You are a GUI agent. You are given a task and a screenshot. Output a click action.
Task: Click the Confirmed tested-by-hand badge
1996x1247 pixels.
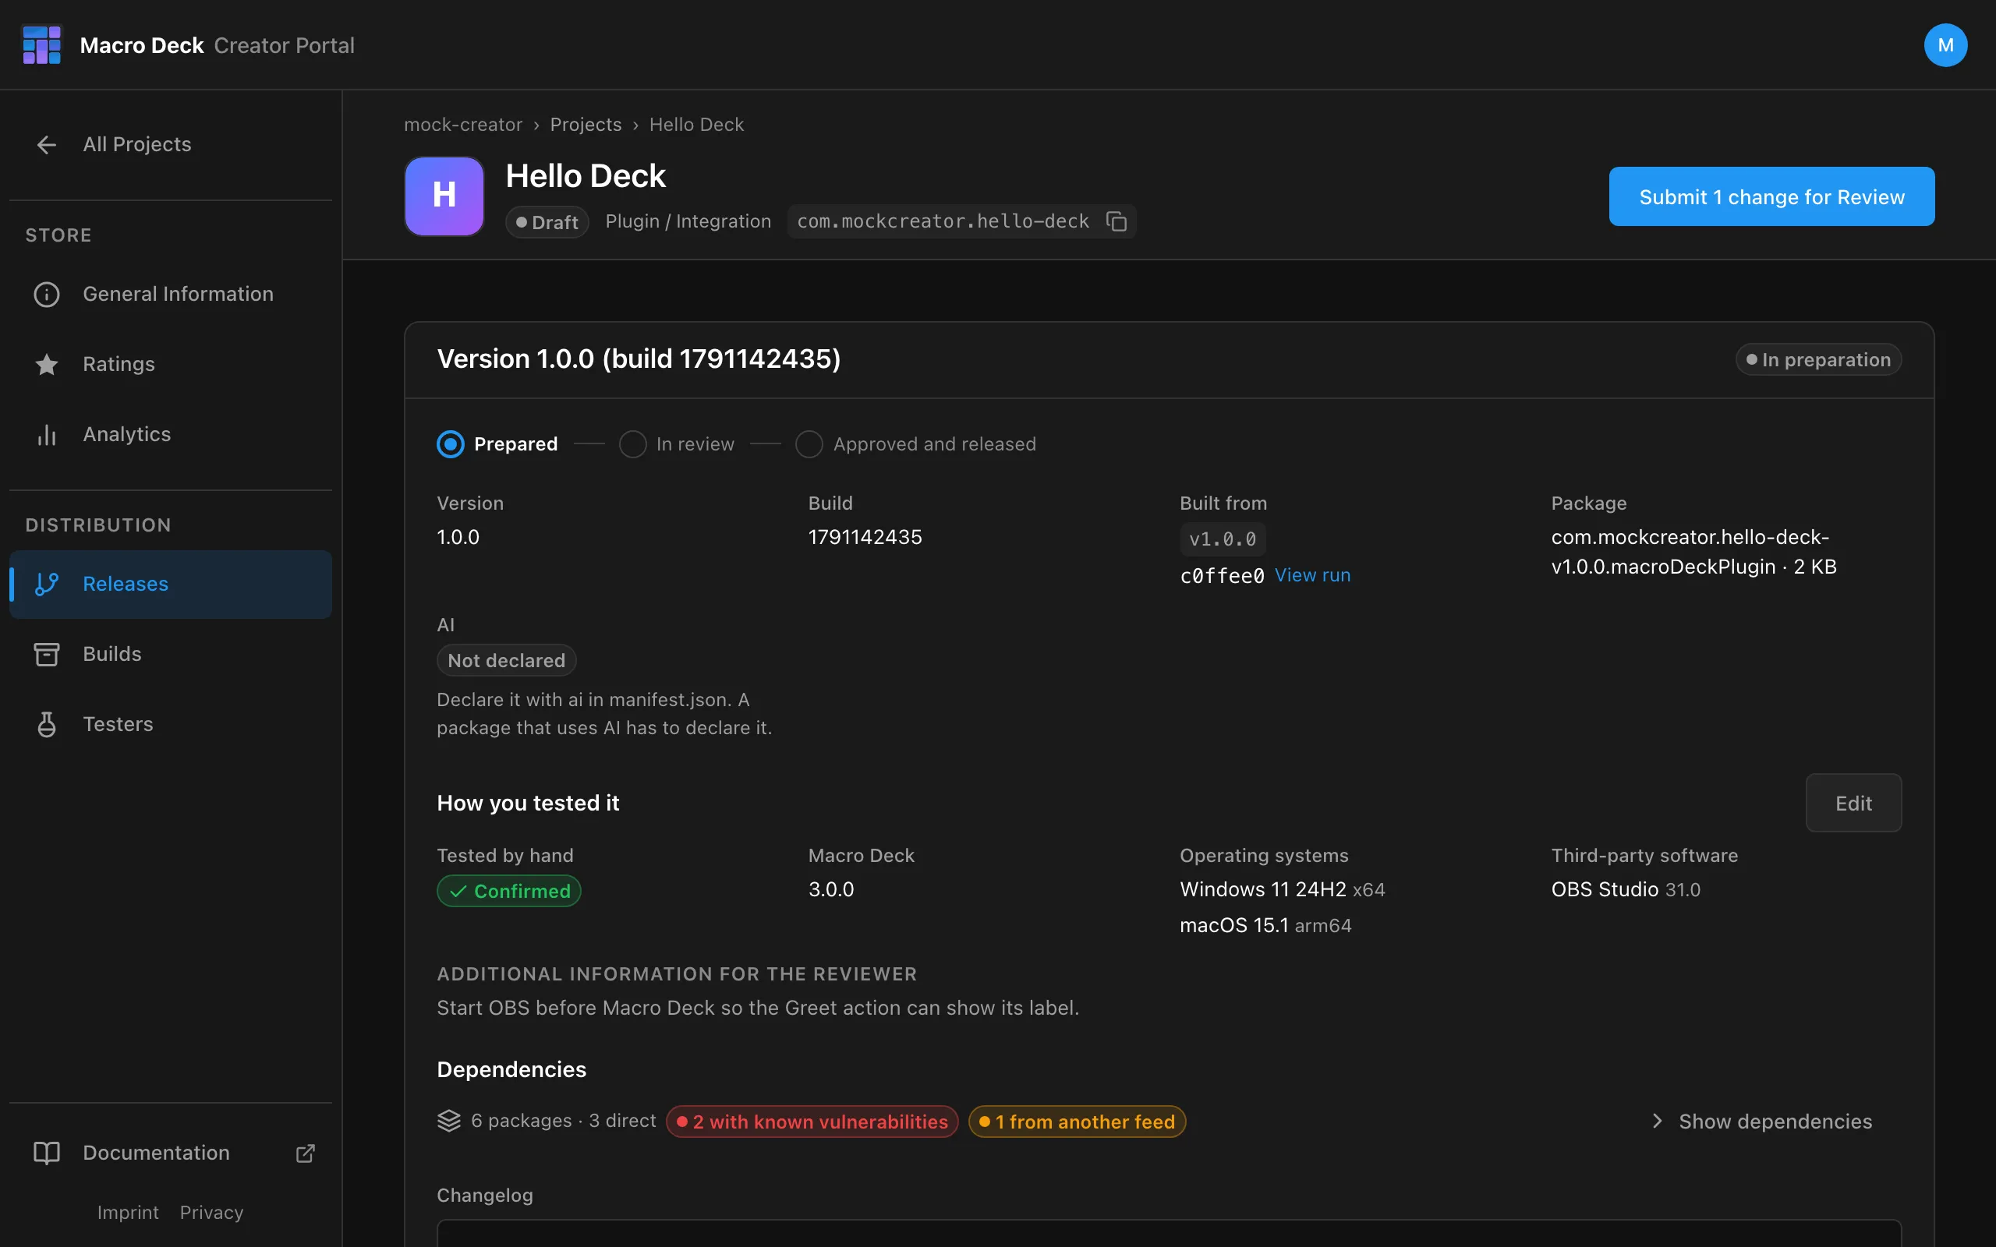(509, 891)
